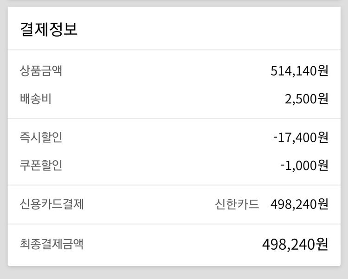The height and width of the screenshot is (279, 348).
Task: Click the 배송비 label
Action: 36,99
